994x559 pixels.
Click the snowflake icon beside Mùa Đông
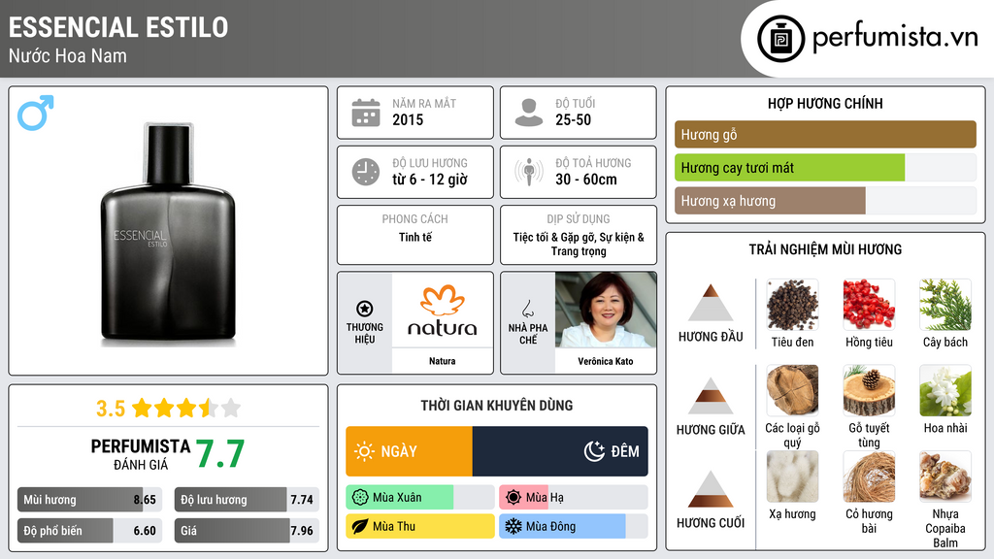point(514,526)
